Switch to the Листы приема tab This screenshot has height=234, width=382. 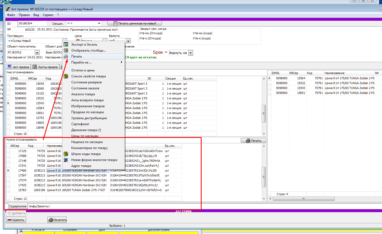tap(45, 67)
